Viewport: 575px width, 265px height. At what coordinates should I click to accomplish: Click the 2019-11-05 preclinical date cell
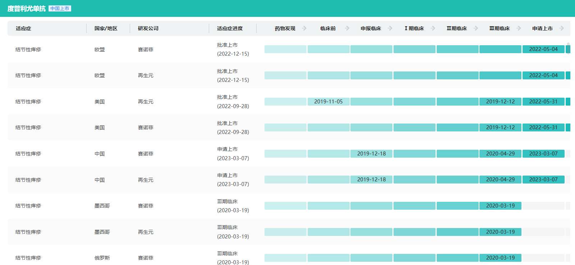point(328,102)
